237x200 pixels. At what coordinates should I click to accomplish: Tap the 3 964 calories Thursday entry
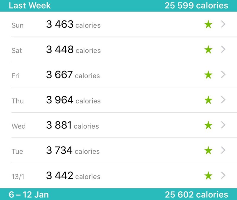click(73, 100)
